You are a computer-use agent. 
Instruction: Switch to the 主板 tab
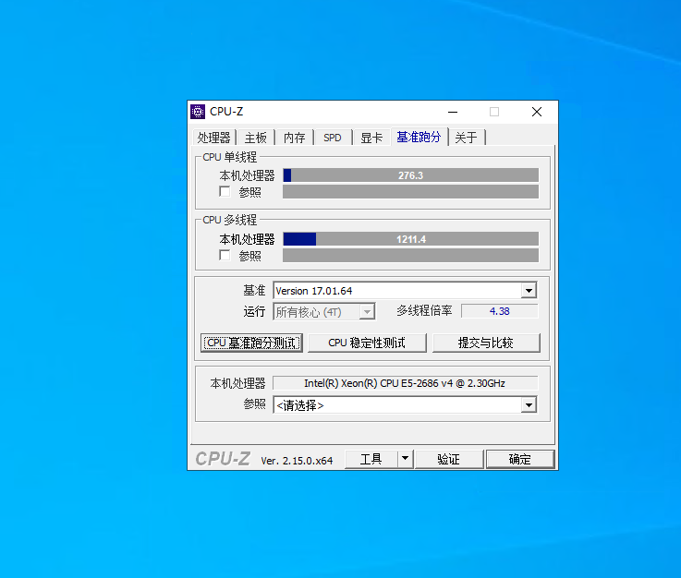tap(255, 138)
